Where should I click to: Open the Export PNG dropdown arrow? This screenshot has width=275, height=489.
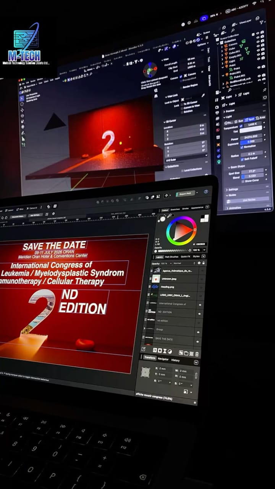[197, 193]
